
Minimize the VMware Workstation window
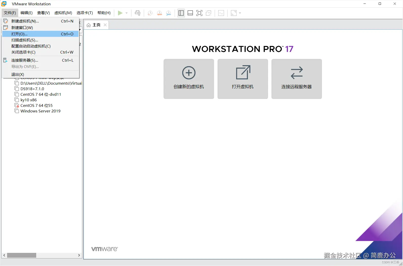coord(365,4)
